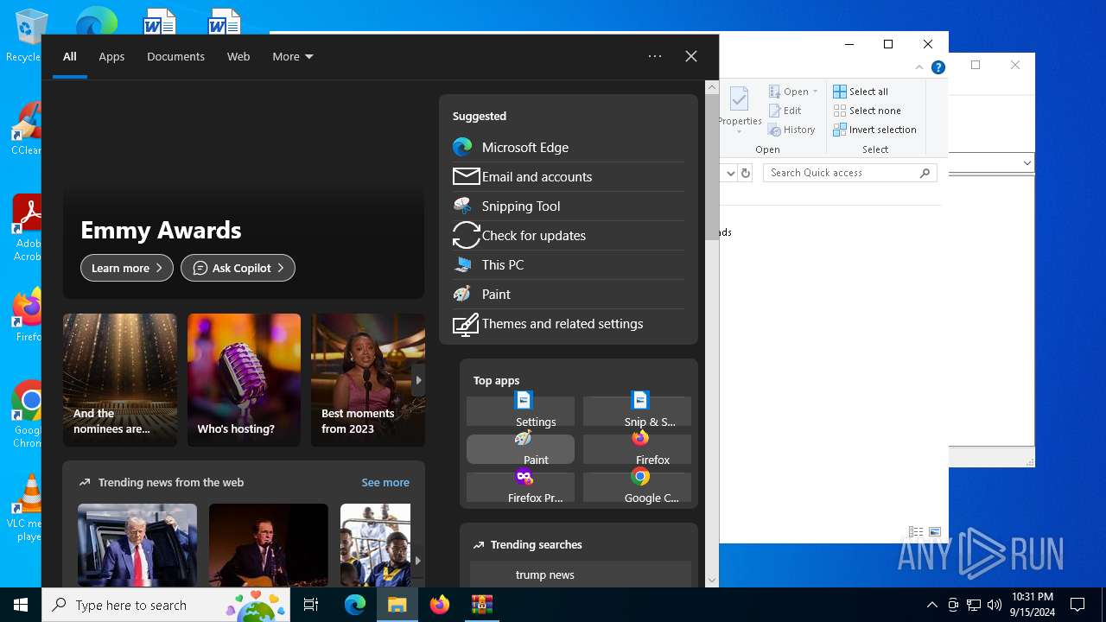Click Properties in File Explorer ribbon

point(740,110)
